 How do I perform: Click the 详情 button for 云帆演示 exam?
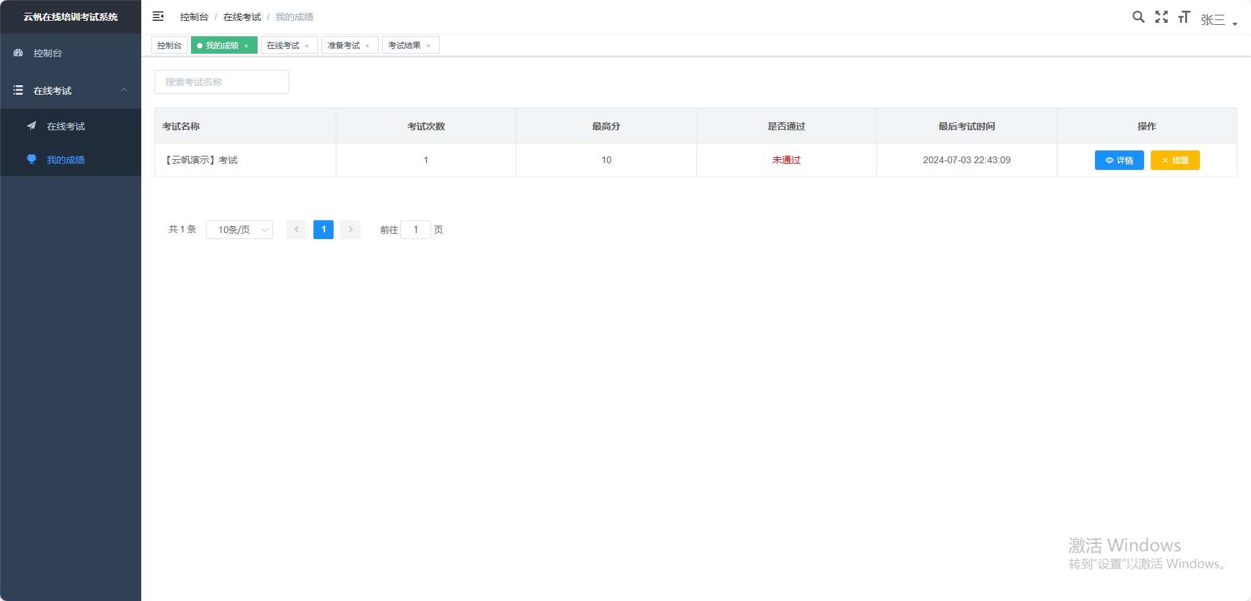coord(1119,160)
